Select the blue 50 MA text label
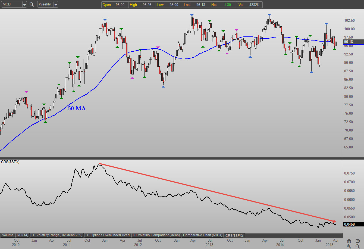This screenshot has height=249, width=364. point(77,108)
